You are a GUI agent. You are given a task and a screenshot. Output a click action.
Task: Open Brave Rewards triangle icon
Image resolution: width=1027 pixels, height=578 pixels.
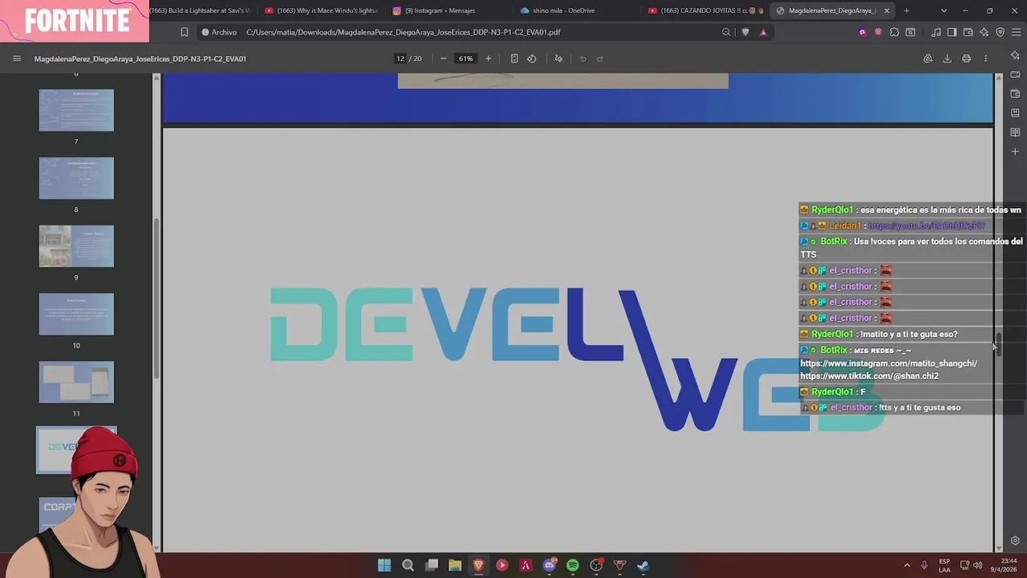pyautogui.click(x=763, y=32)
